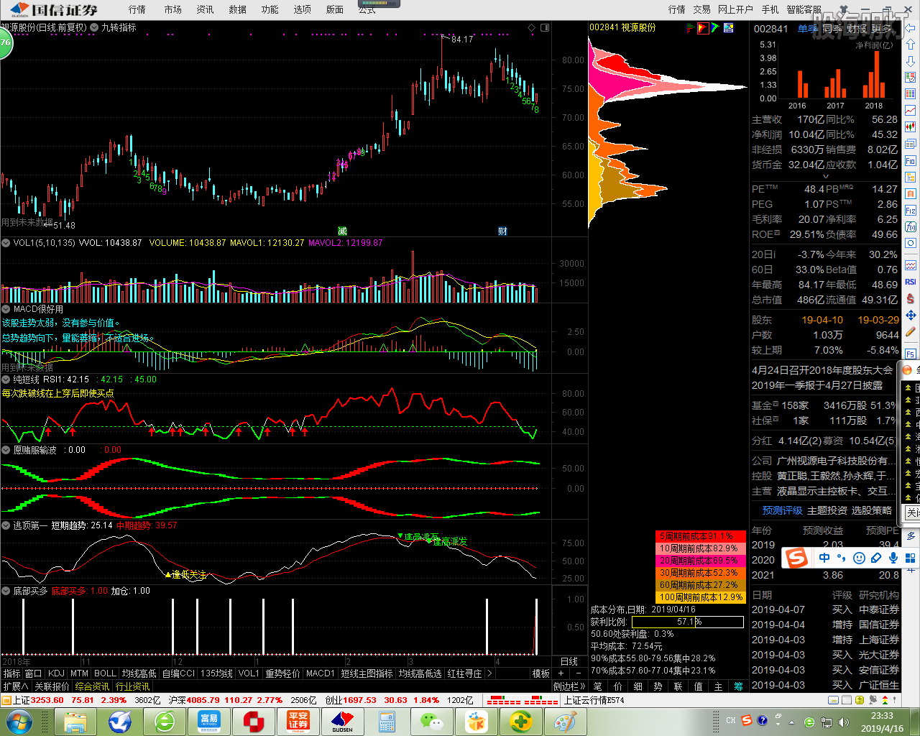Open 平安证券 app on the taskbar
This screenshot has height=736, width=920.
(x=298, y=721)
